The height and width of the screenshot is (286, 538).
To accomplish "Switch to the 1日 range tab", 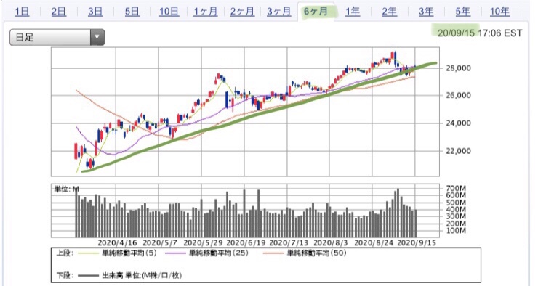I will [22, 12].
